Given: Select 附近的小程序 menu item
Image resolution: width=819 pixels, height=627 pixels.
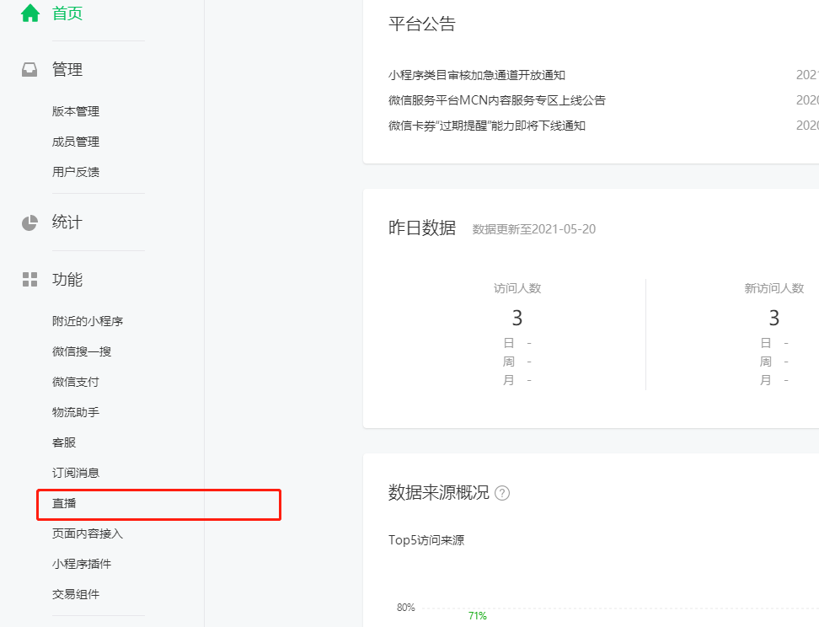Looking at the screenshot, I should coord(88,321).
